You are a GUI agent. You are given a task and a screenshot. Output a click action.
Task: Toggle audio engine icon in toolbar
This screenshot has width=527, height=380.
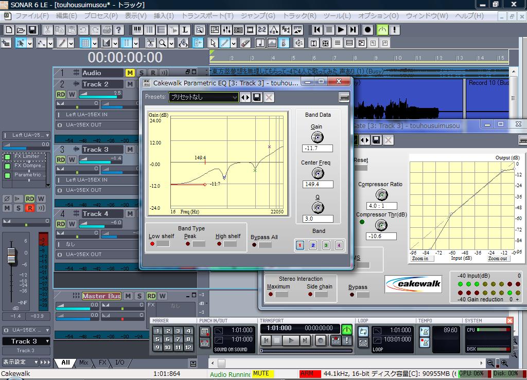[382, 30]
